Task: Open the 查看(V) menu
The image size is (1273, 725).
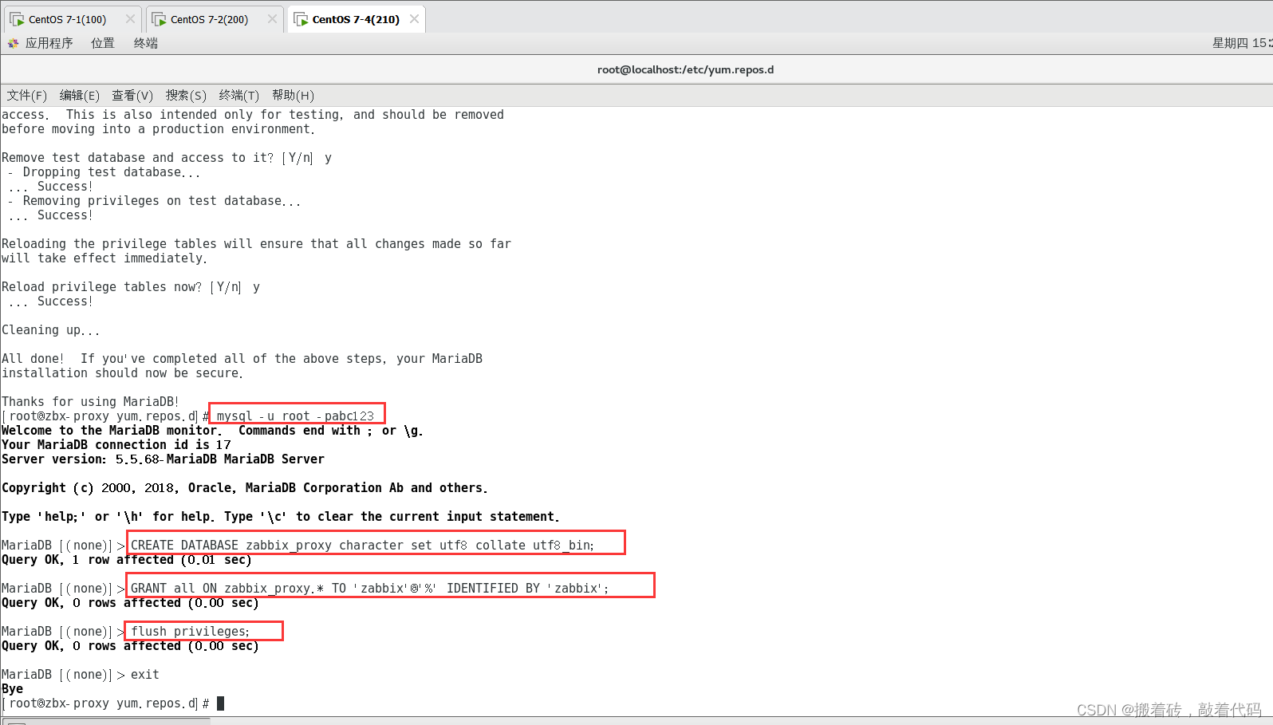Action: coord(132,96)
